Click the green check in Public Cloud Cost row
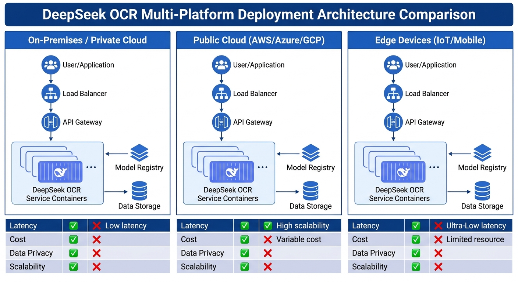Screen dimensions: 518x282 pyautogui.click(x=245, y=240)
